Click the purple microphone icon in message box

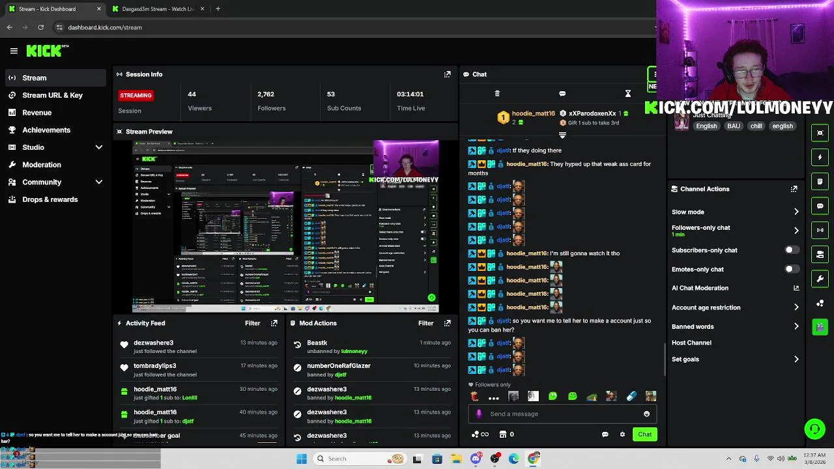tap(479, 414)
